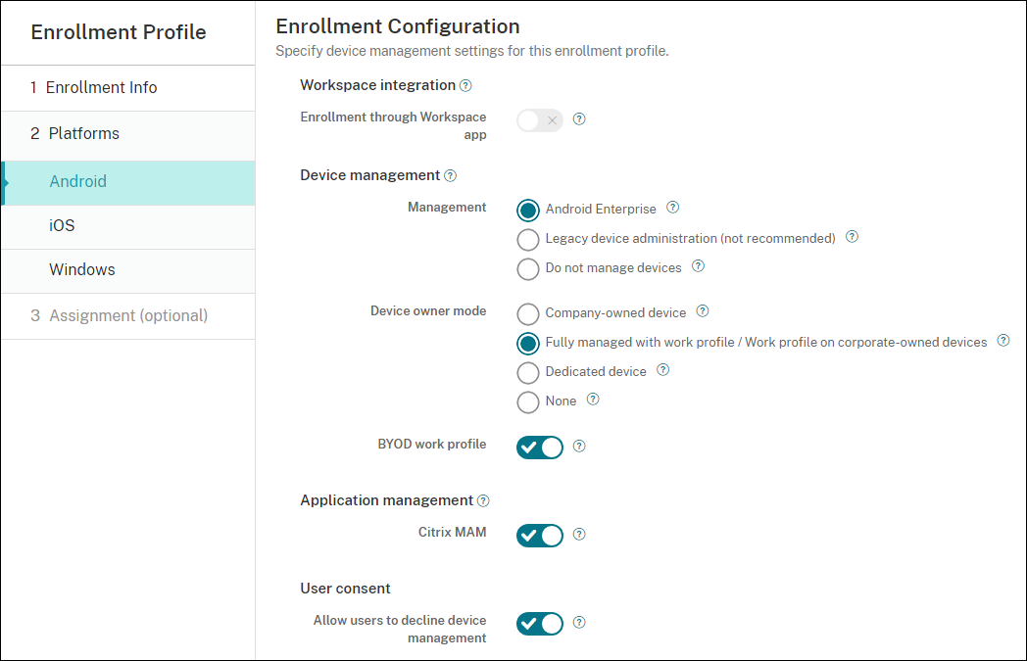Image resolution: width=1027 pixels, height=661 pixels.
Task: Click help icon beside Android Enterprise option
Action: click(672, 208)
